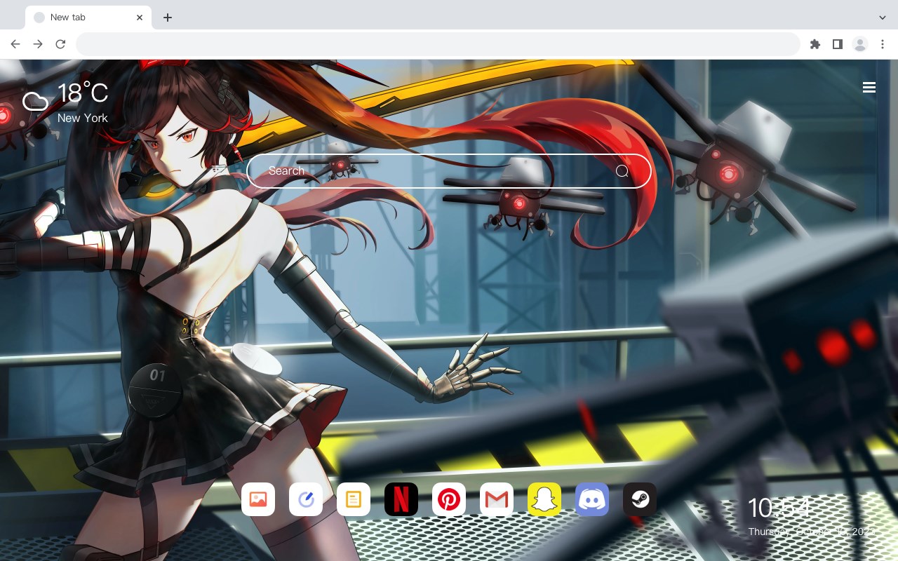
Task: Open the photo gallery shortcut icon
Action: pos(258,499)
